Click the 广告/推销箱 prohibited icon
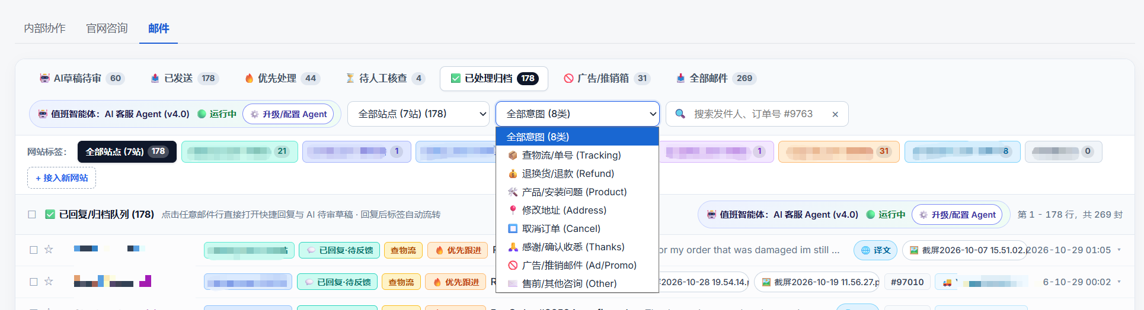Image resolution: width=1144 pixels, height=310 pixels. 568,78
